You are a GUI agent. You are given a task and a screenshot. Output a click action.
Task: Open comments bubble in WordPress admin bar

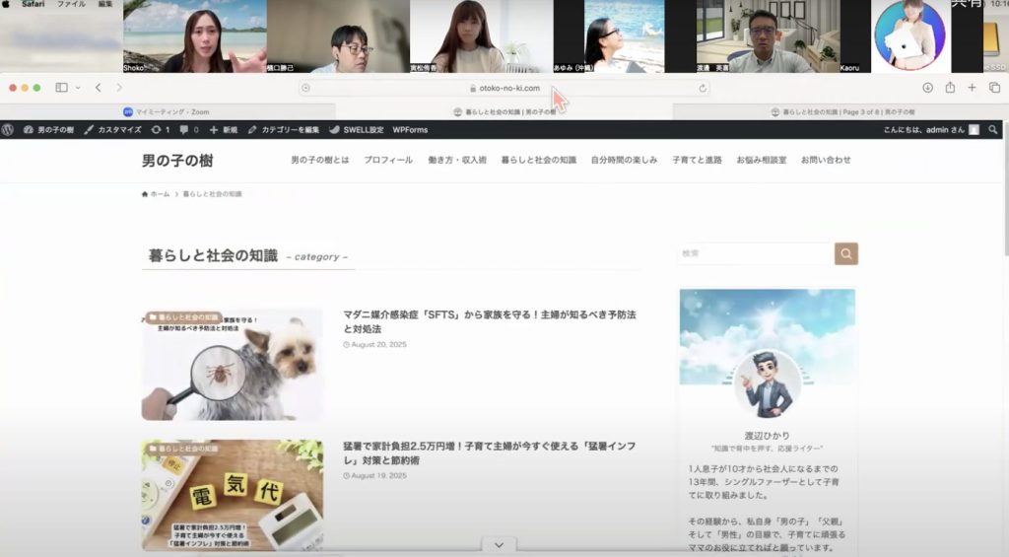188,130
